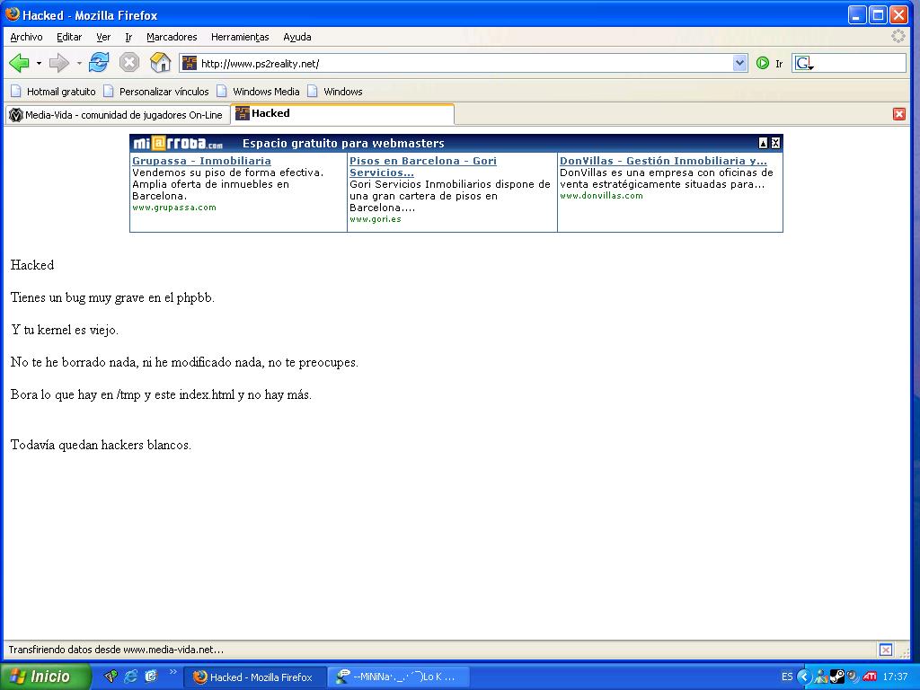
Task: Click the grey Forward arrow button
Action: coord(58,63)
